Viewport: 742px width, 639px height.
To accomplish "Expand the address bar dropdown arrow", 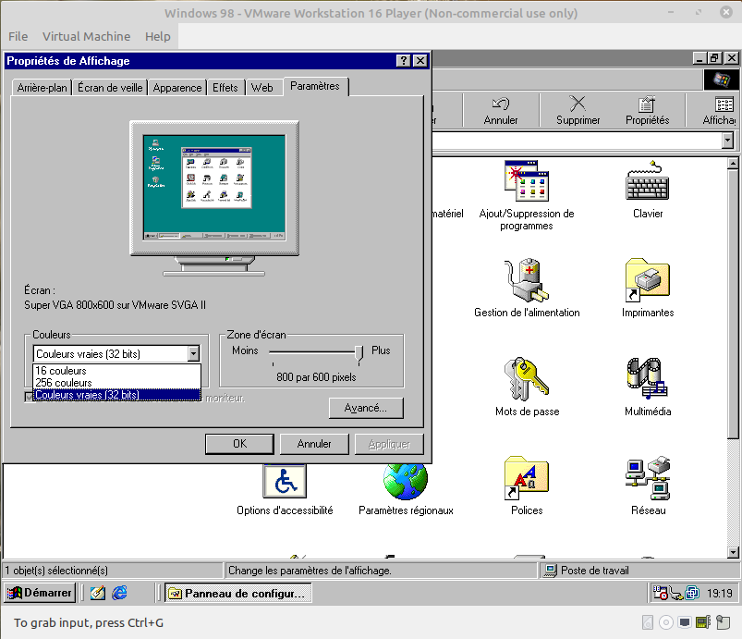I will coord(728,141).
